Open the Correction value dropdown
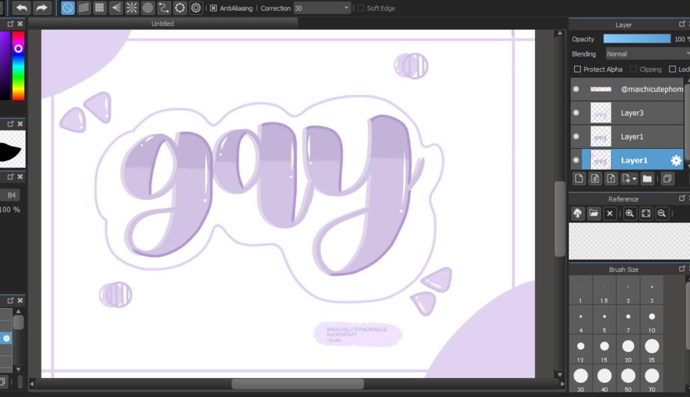 tap(346, 8)
